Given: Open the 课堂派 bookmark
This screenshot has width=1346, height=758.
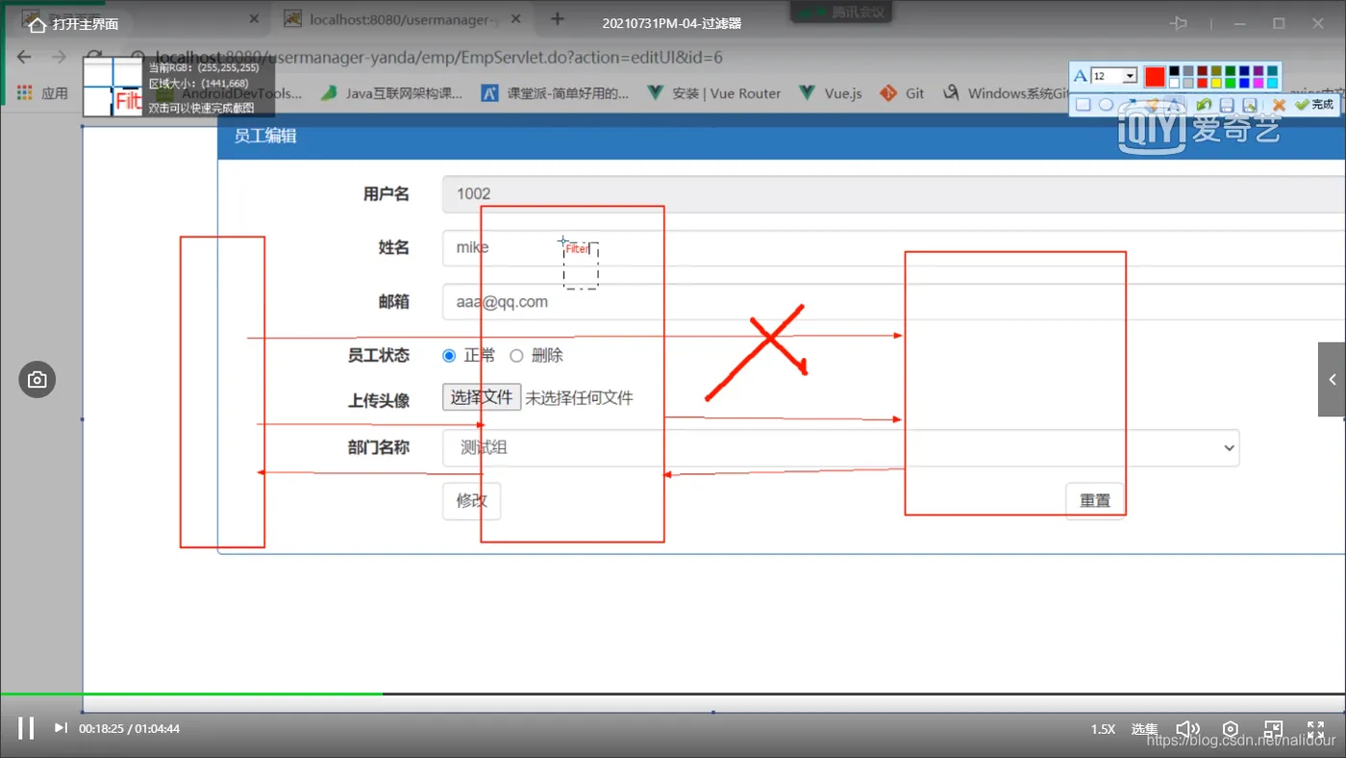Looking at the screenshot, I should pyautogui.click(x=555, y=93).
